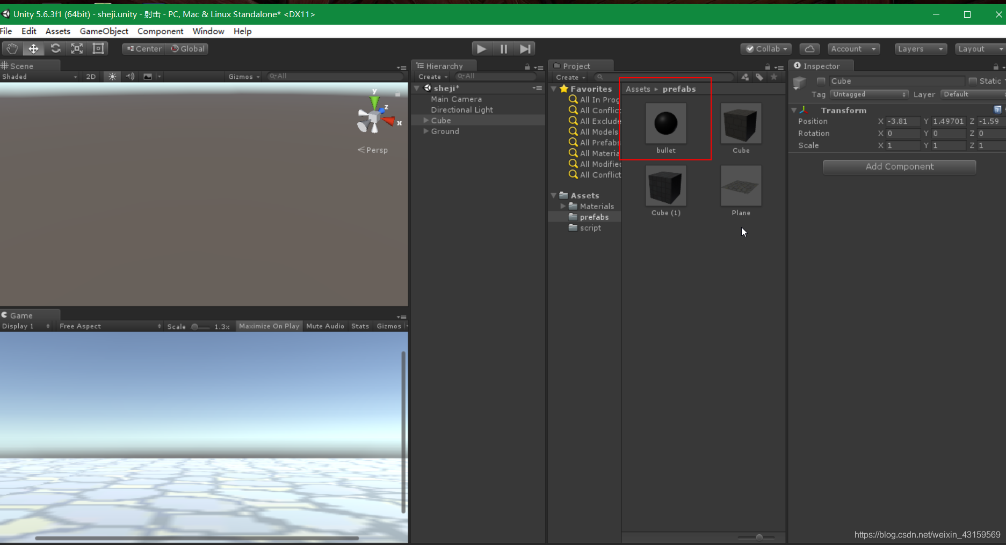Collapse the Transform component

(x=794, y=111)
